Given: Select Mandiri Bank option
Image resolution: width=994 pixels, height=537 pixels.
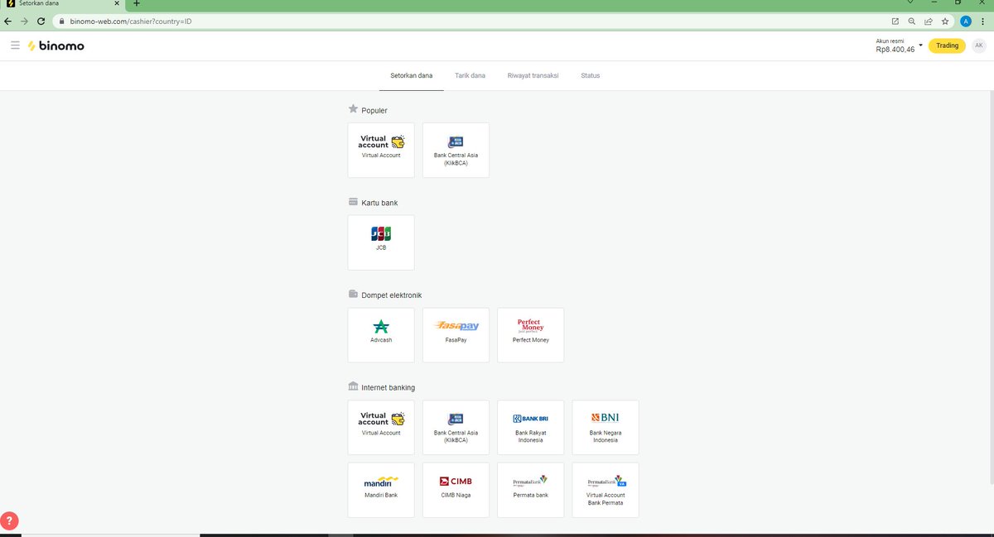Looking at the screenshot, I should (381, 490).
